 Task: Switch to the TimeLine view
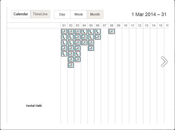coord(40,14)
